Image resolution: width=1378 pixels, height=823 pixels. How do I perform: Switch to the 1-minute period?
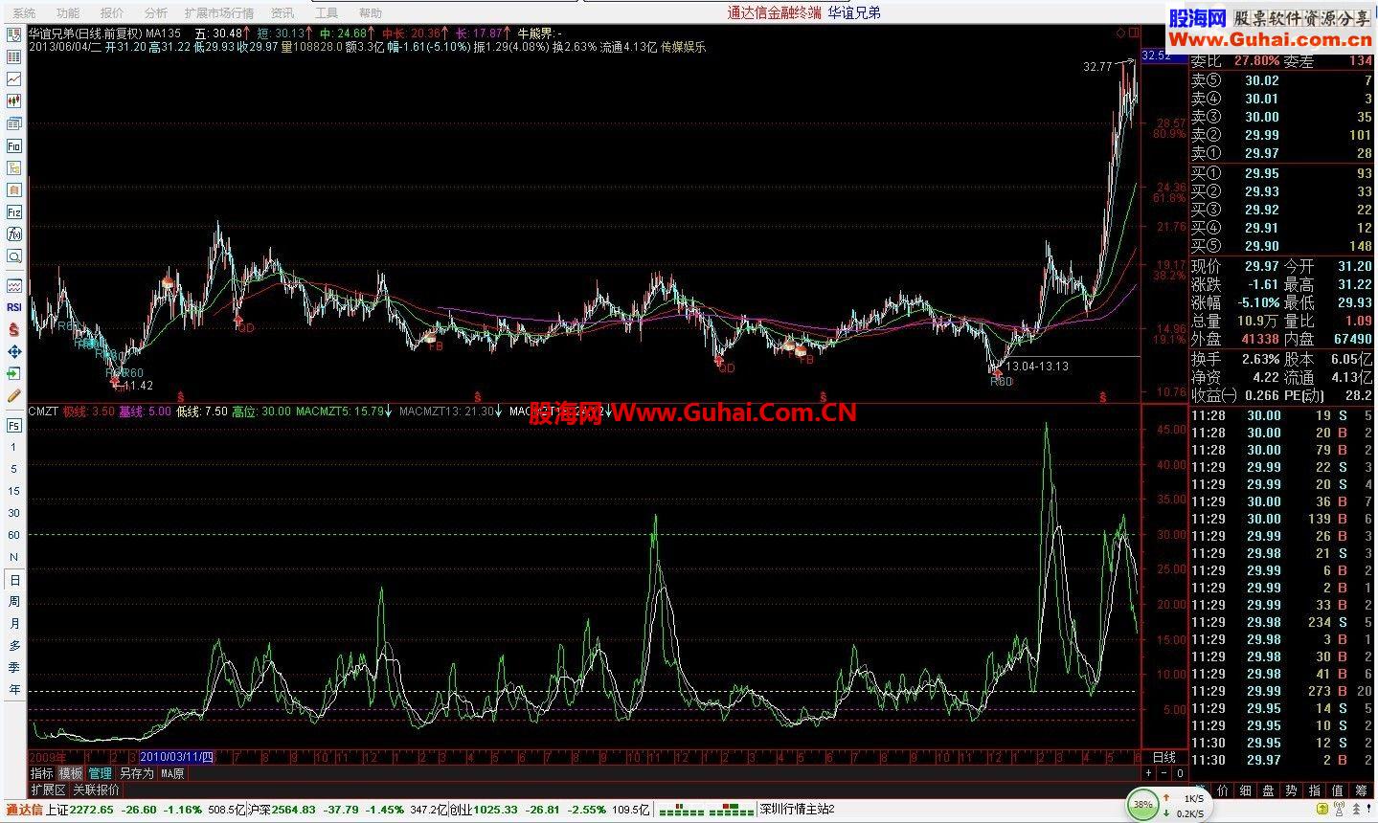pyautogui.click(x=14, y=447)
